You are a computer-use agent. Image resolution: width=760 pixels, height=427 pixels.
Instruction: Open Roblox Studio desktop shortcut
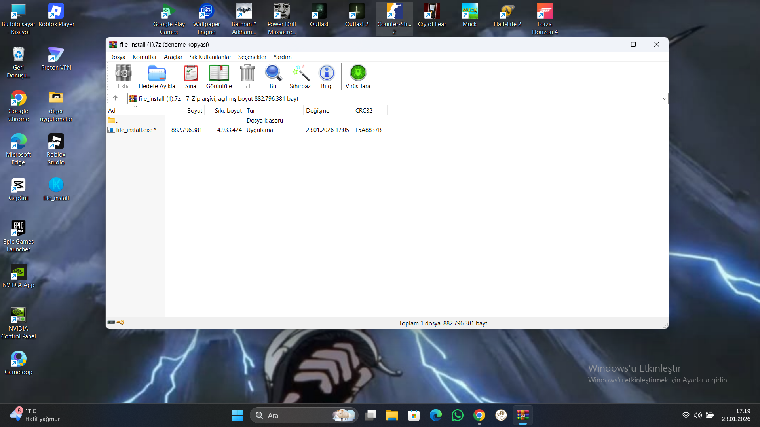tap(56, 149)
